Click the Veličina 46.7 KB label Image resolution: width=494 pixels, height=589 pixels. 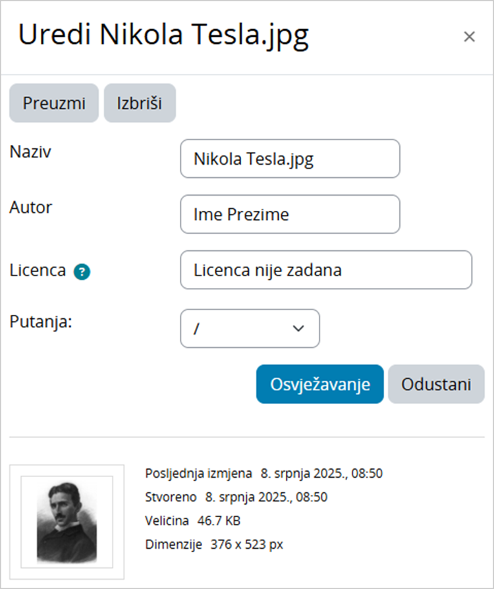coord(194,520)
